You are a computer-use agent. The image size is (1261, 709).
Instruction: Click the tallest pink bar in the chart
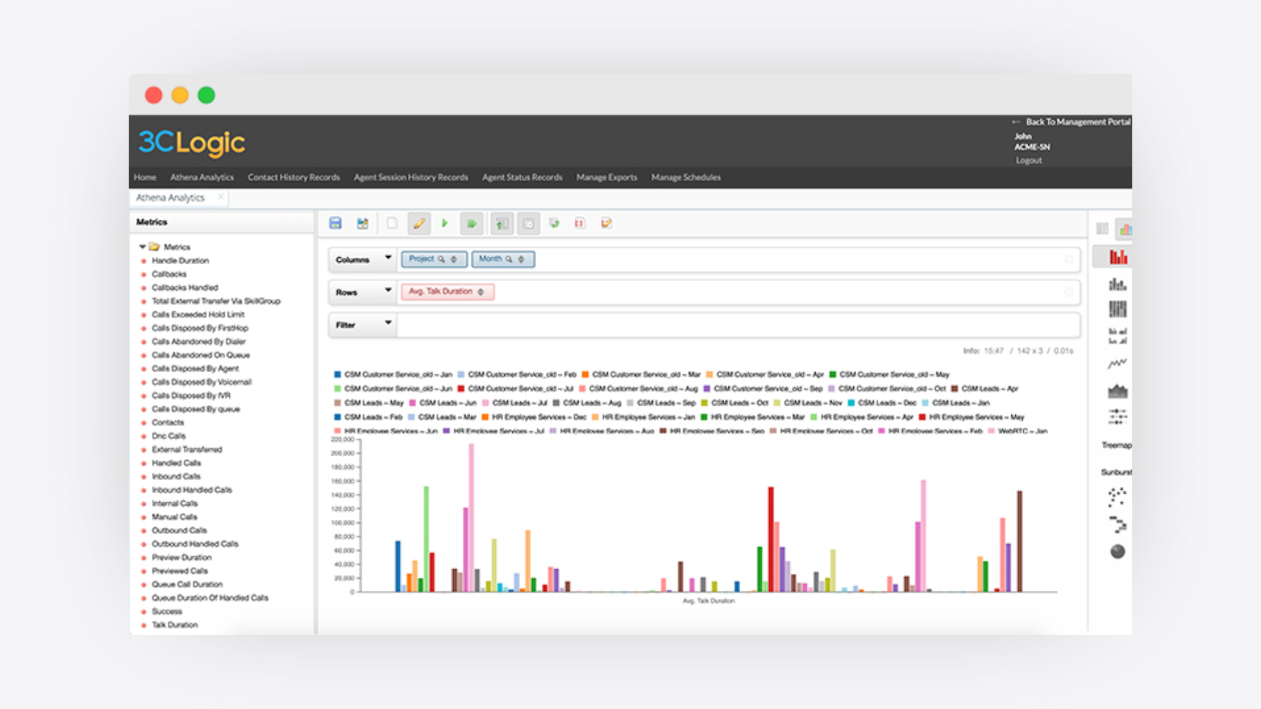(471, 518)
